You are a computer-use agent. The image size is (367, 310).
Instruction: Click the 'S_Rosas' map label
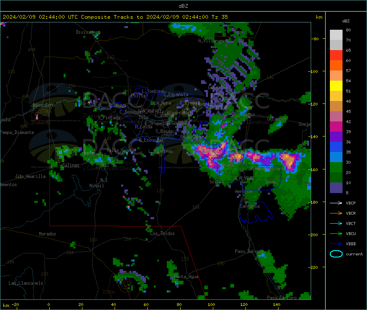tap(164, 132)
